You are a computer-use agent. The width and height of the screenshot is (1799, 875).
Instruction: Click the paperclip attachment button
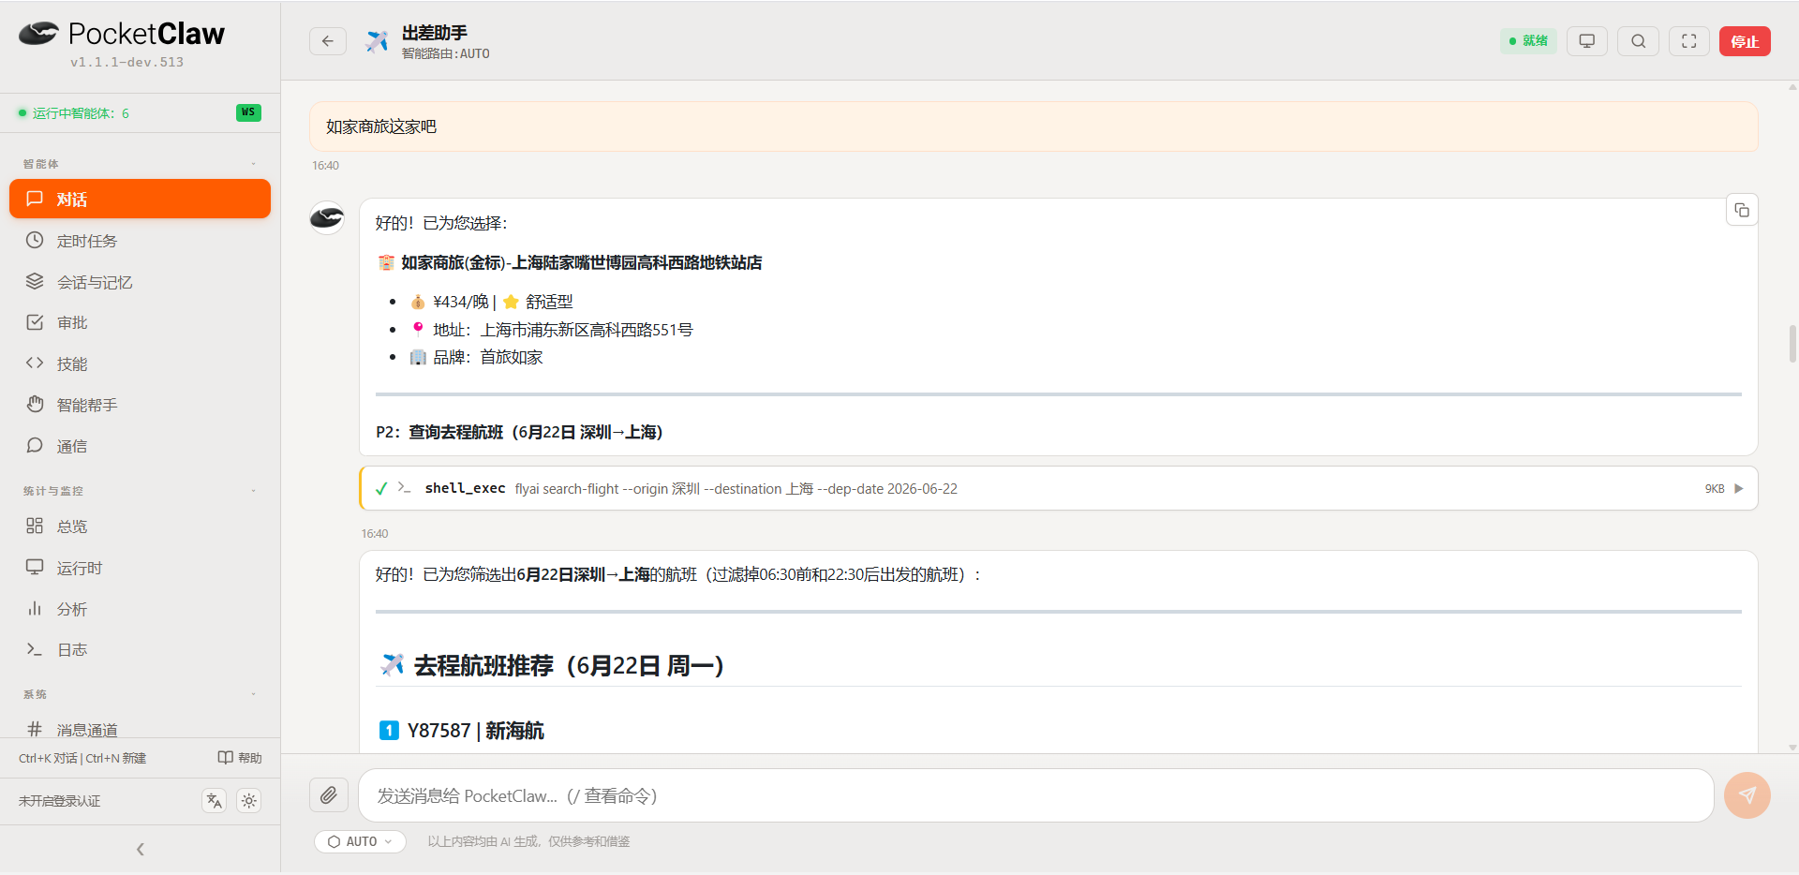coord(329,795)
